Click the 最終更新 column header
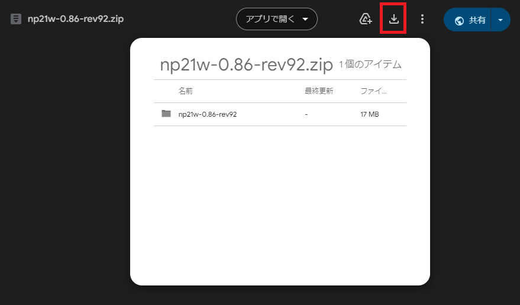The height and width of the screenshot is (305, 520). coord(319,91)
